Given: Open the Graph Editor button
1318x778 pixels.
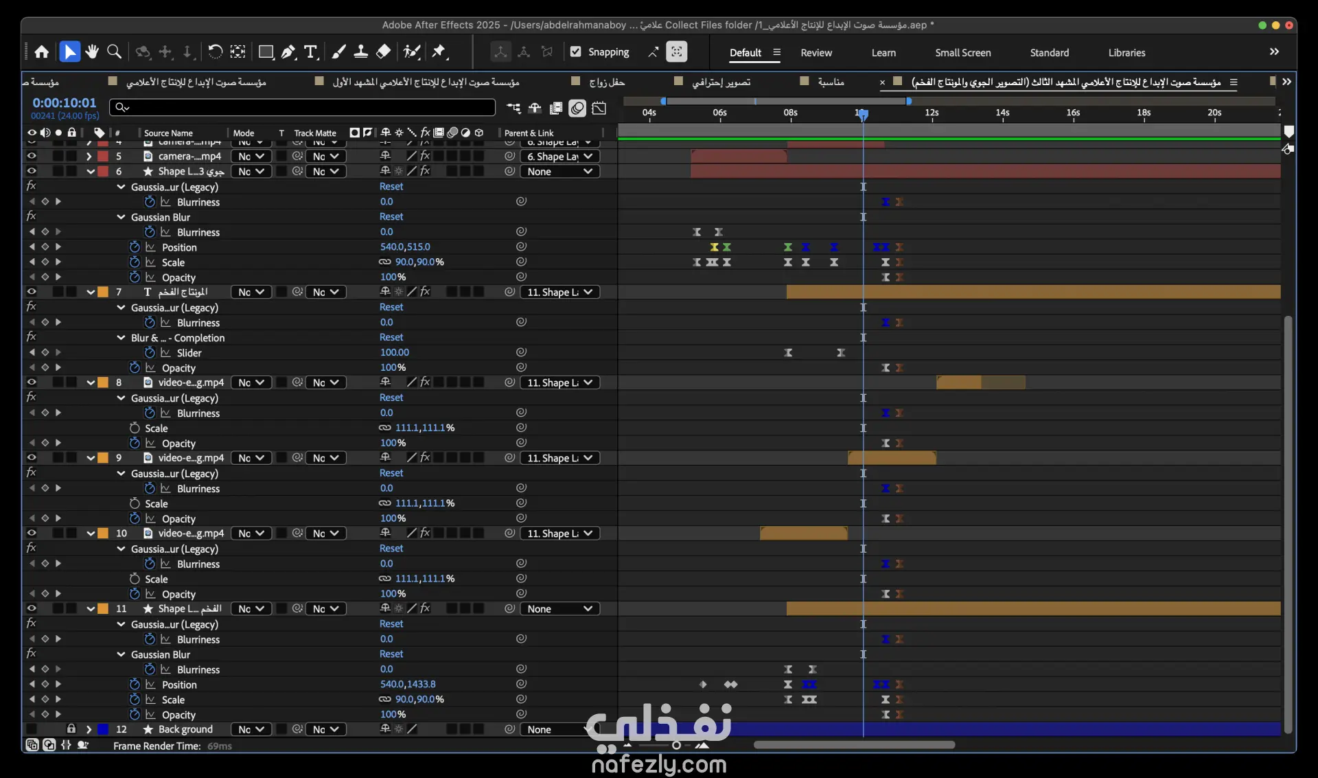Looking at the screenshot, I should pos(599,108).
